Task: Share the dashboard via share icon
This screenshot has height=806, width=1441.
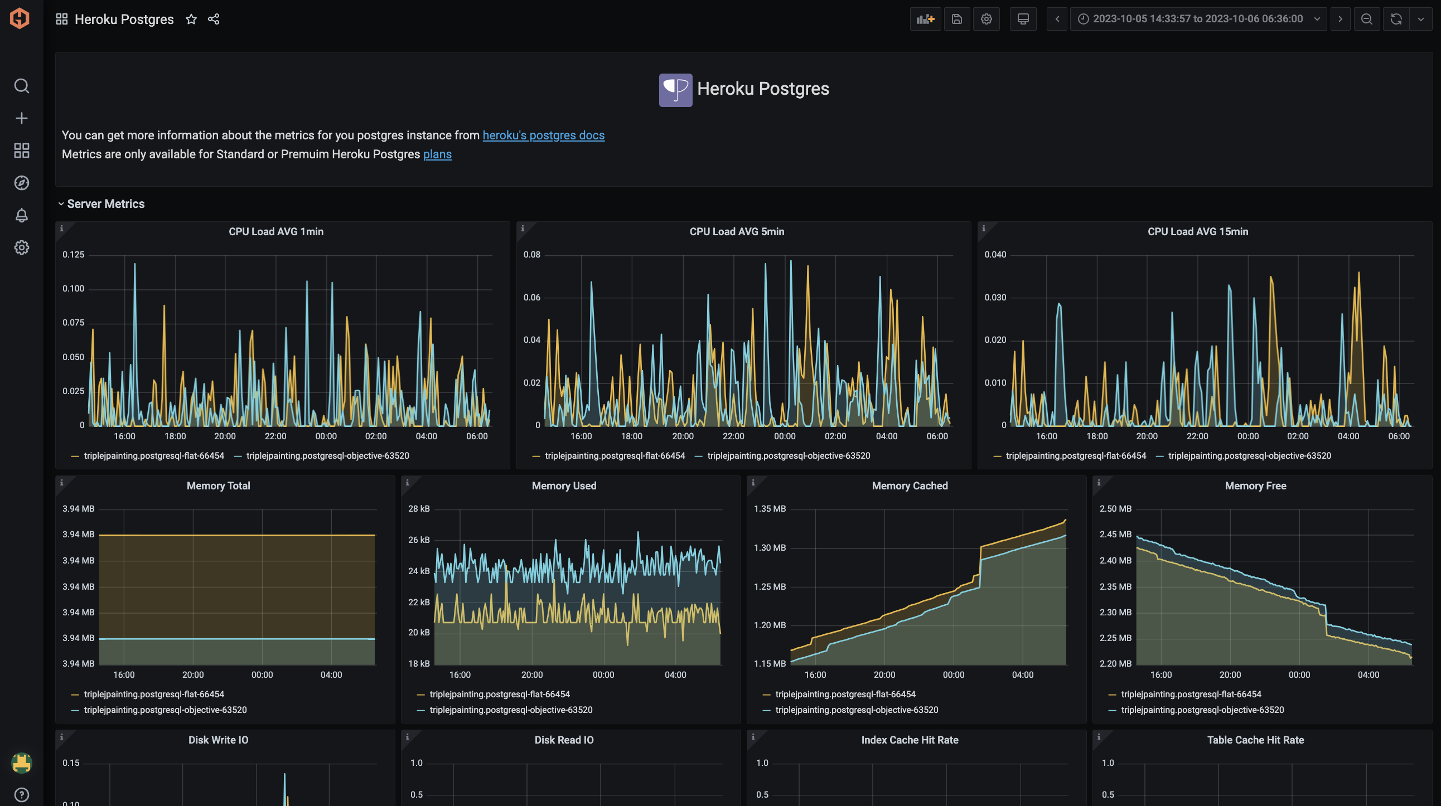Action: pyautogui.click(x=214, y=19)
